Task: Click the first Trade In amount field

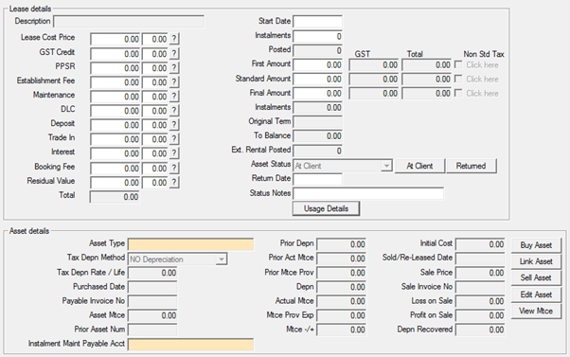Action: [x=115, y=139]
